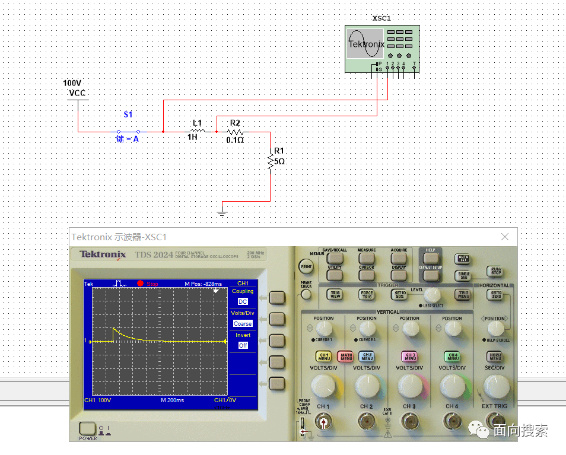Click the red 'Stop' status indicator
The image size is (566, 455).
click(152, 284)
